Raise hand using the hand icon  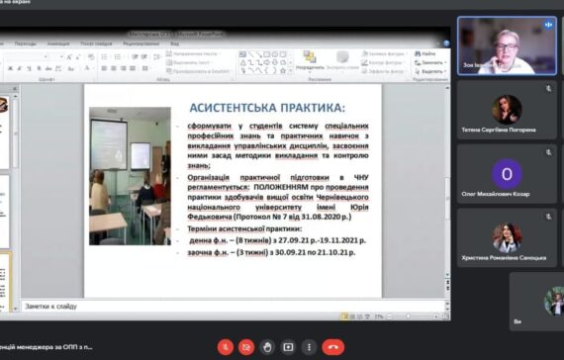[x=267, y=347]
